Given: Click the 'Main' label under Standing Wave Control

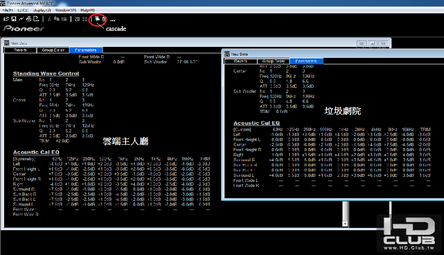Looking at the screenshot, I should pos(17,80).
